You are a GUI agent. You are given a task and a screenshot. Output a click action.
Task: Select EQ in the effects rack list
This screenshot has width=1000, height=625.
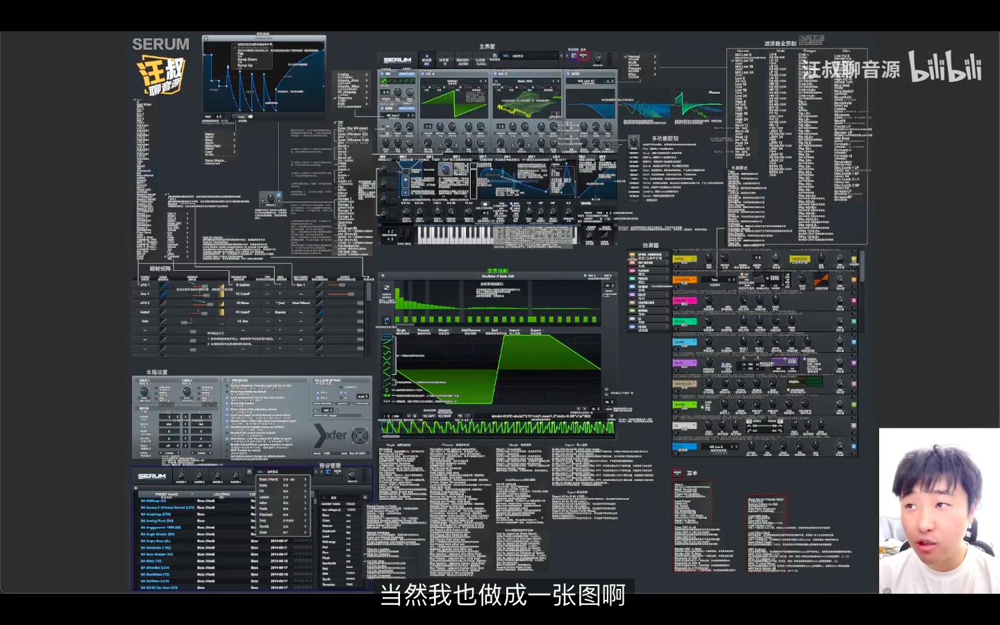(649, 319)
